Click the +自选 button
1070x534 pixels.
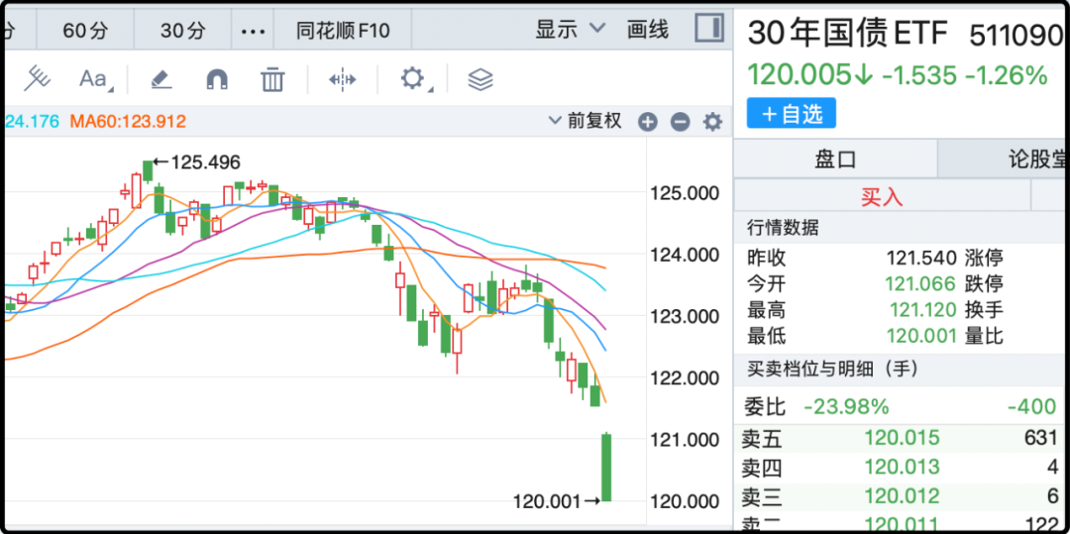792,114
